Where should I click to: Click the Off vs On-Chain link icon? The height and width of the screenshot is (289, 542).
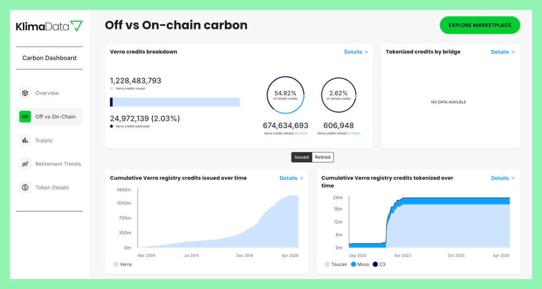coord(25,117)
